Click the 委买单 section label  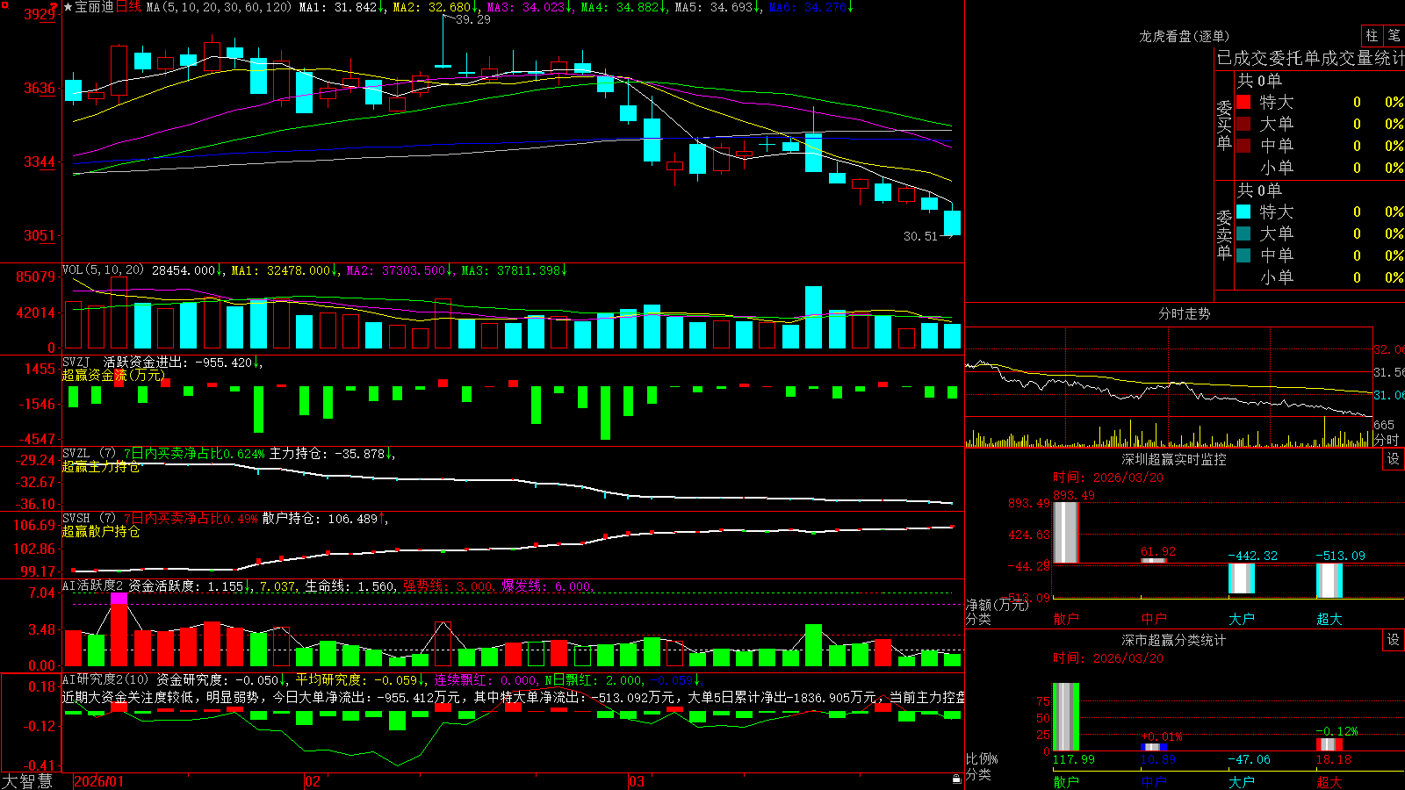click(1224, 125)
